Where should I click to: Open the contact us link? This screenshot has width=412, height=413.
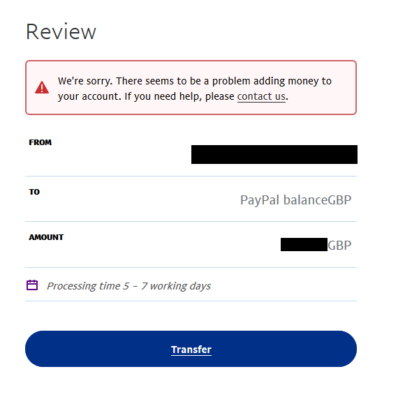click(261, 96)
